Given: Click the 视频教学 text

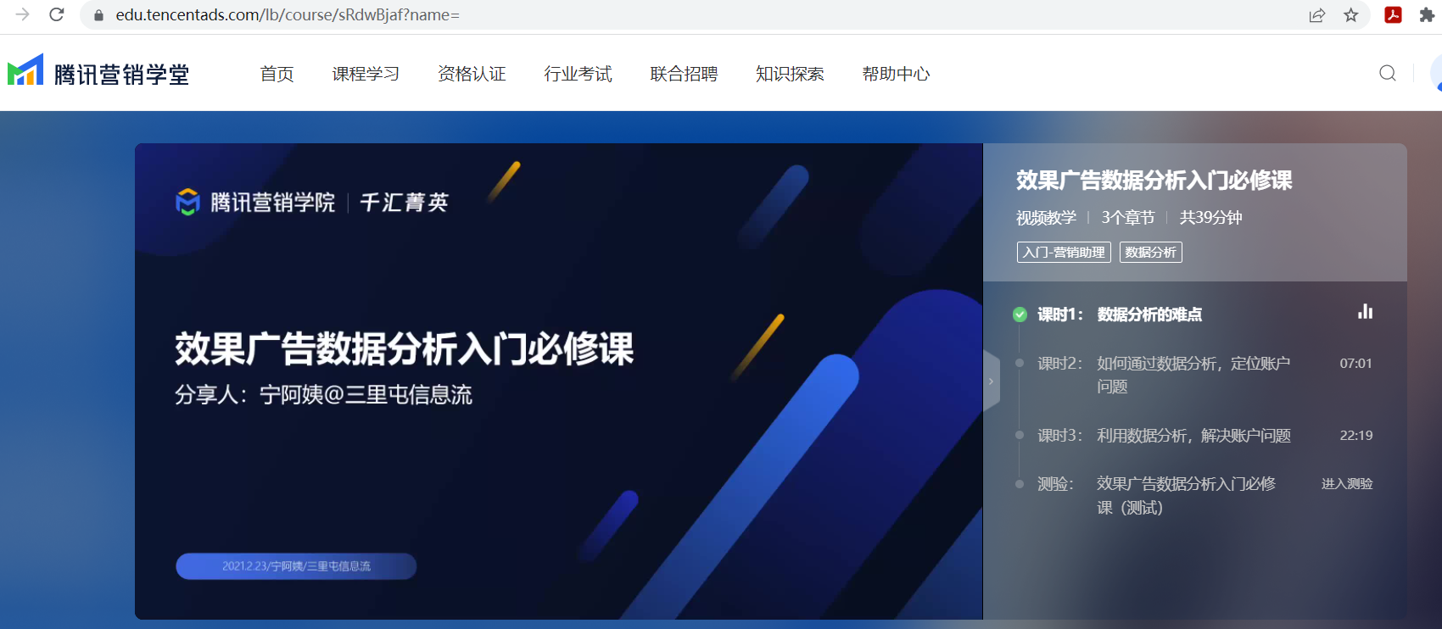Looking at the screenshot, I should tap(1046, 218).
